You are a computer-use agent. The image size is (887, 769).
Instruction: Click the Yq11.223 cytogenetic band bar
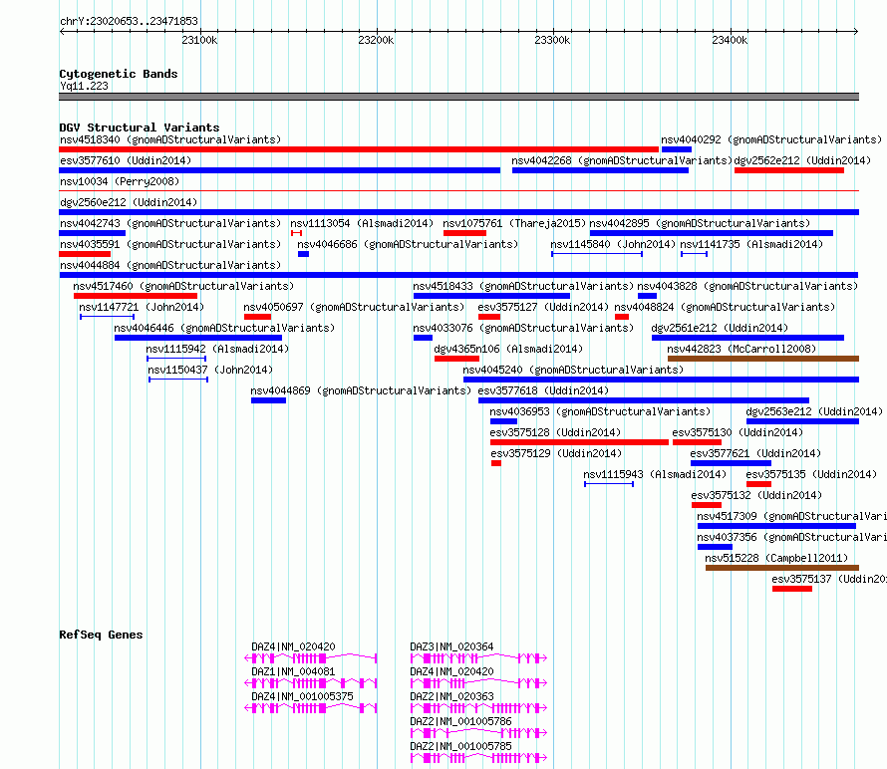(458, 97)
